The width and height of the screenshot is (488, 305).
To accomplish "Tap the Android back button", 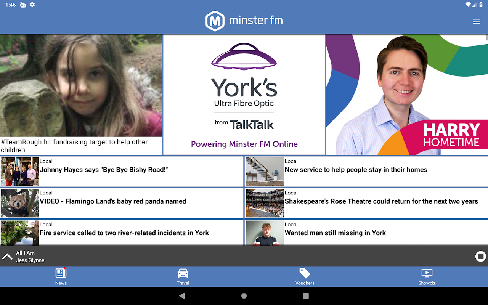I will [x=182, y=296].
